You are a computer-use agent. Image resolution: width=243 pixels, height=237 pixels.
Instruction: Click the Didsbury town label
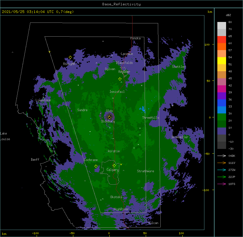pyautogui.click(x=108, y=121)
